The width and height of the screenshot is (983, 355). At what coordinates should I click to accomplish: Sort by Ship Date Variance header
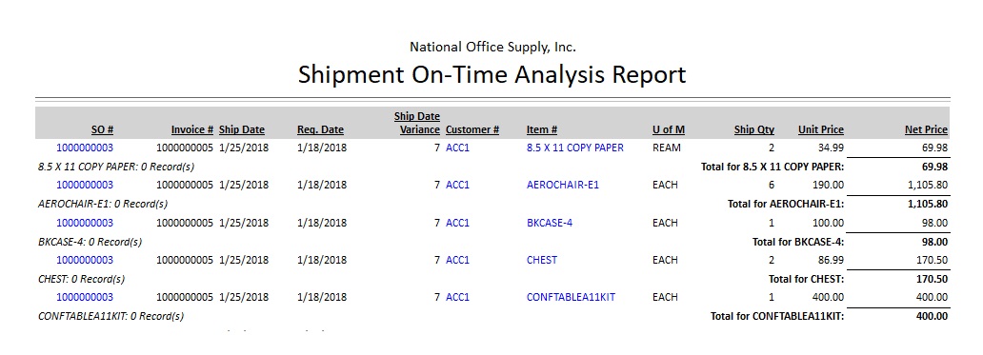click(x=418, y=123)
